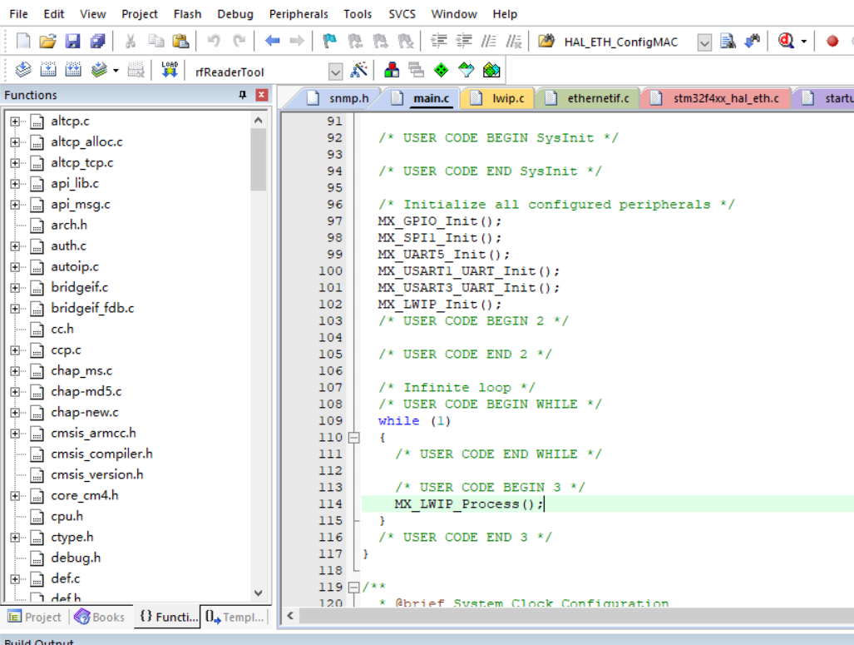
Task: Switch to the ethernetif.c tab
Action: (x=587, y=97)
